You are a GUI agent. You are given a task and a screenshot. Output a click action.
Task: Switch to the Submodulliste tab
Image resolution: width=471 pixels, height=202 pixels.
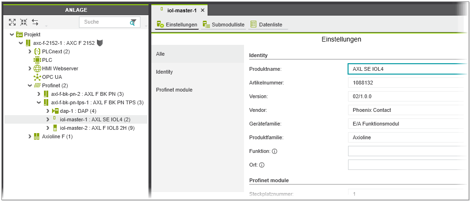point(223,25)
